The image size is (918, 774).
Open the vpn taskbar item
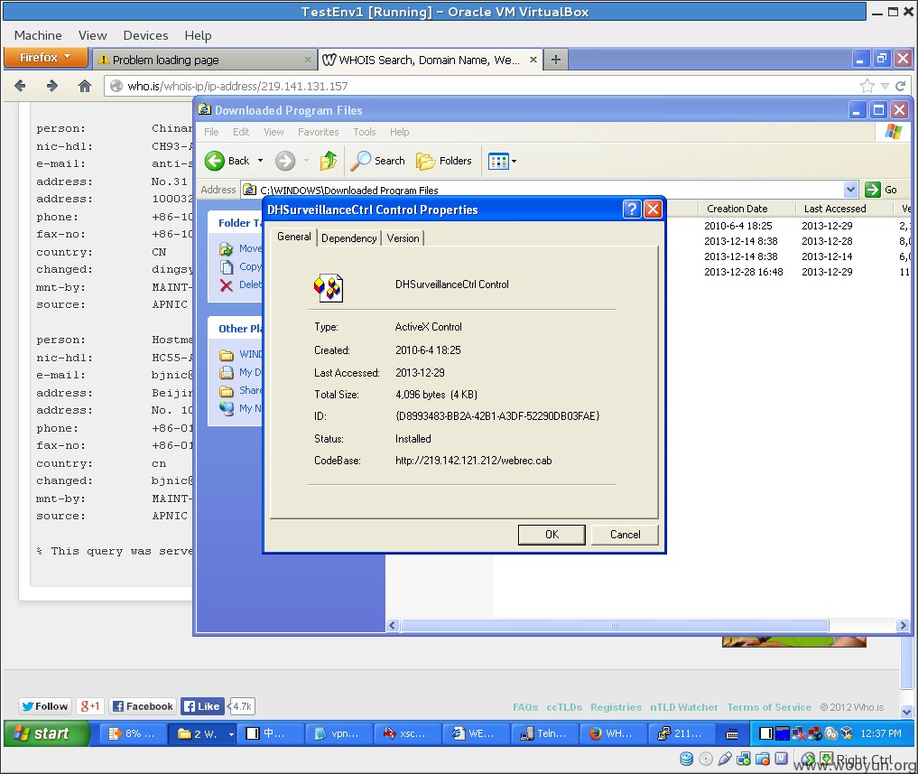339,733
